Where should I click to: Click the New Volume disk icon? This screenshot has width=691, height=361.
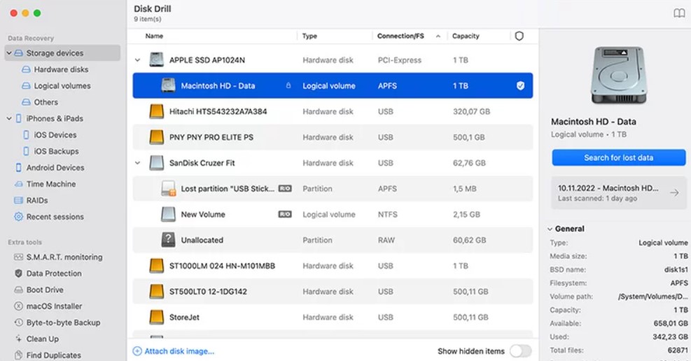point(168,214)
